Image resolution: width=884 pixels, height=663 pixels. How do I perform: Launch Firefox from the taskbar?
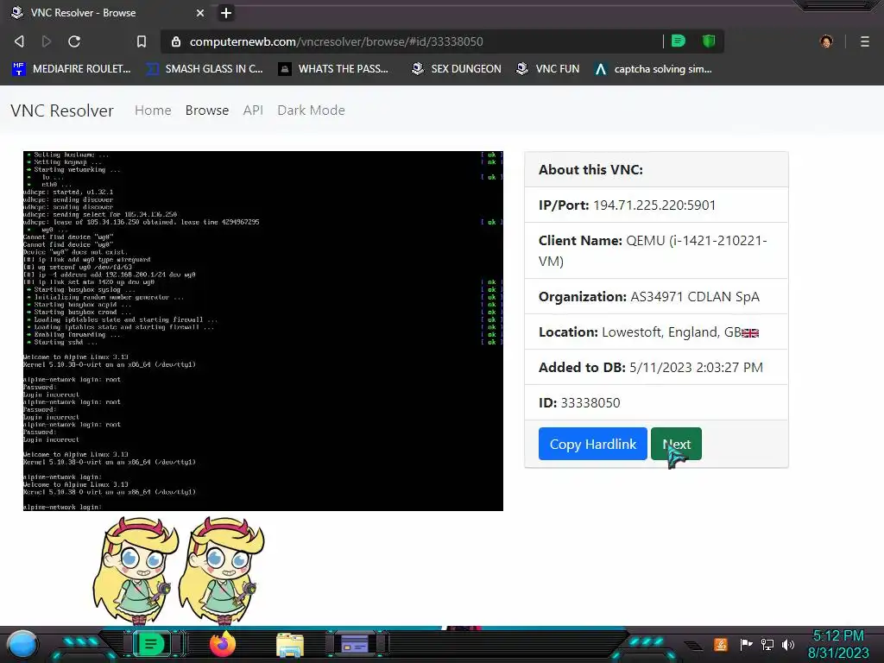click(x=222, y=644)
